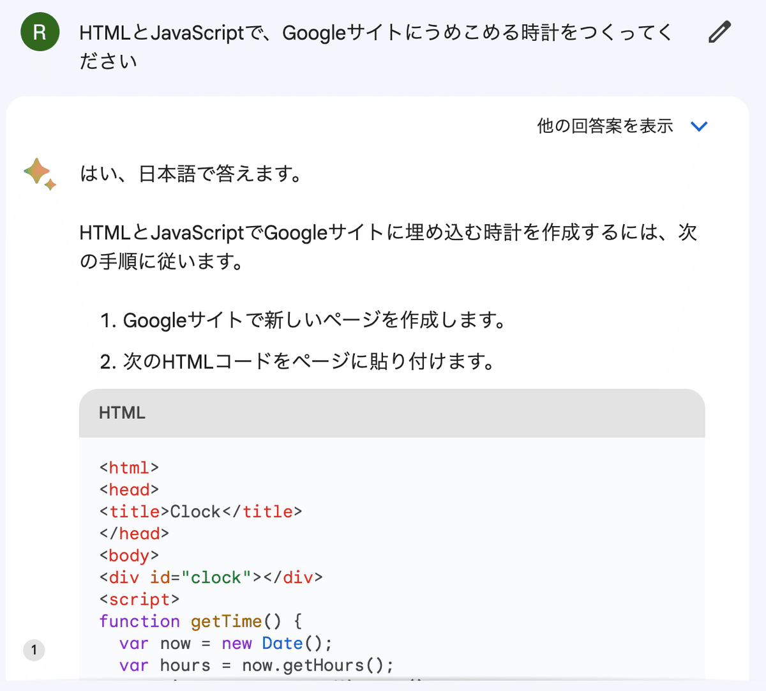
Task: Click the var hours = now.getHours() line
Action: (x=257, y=665)
